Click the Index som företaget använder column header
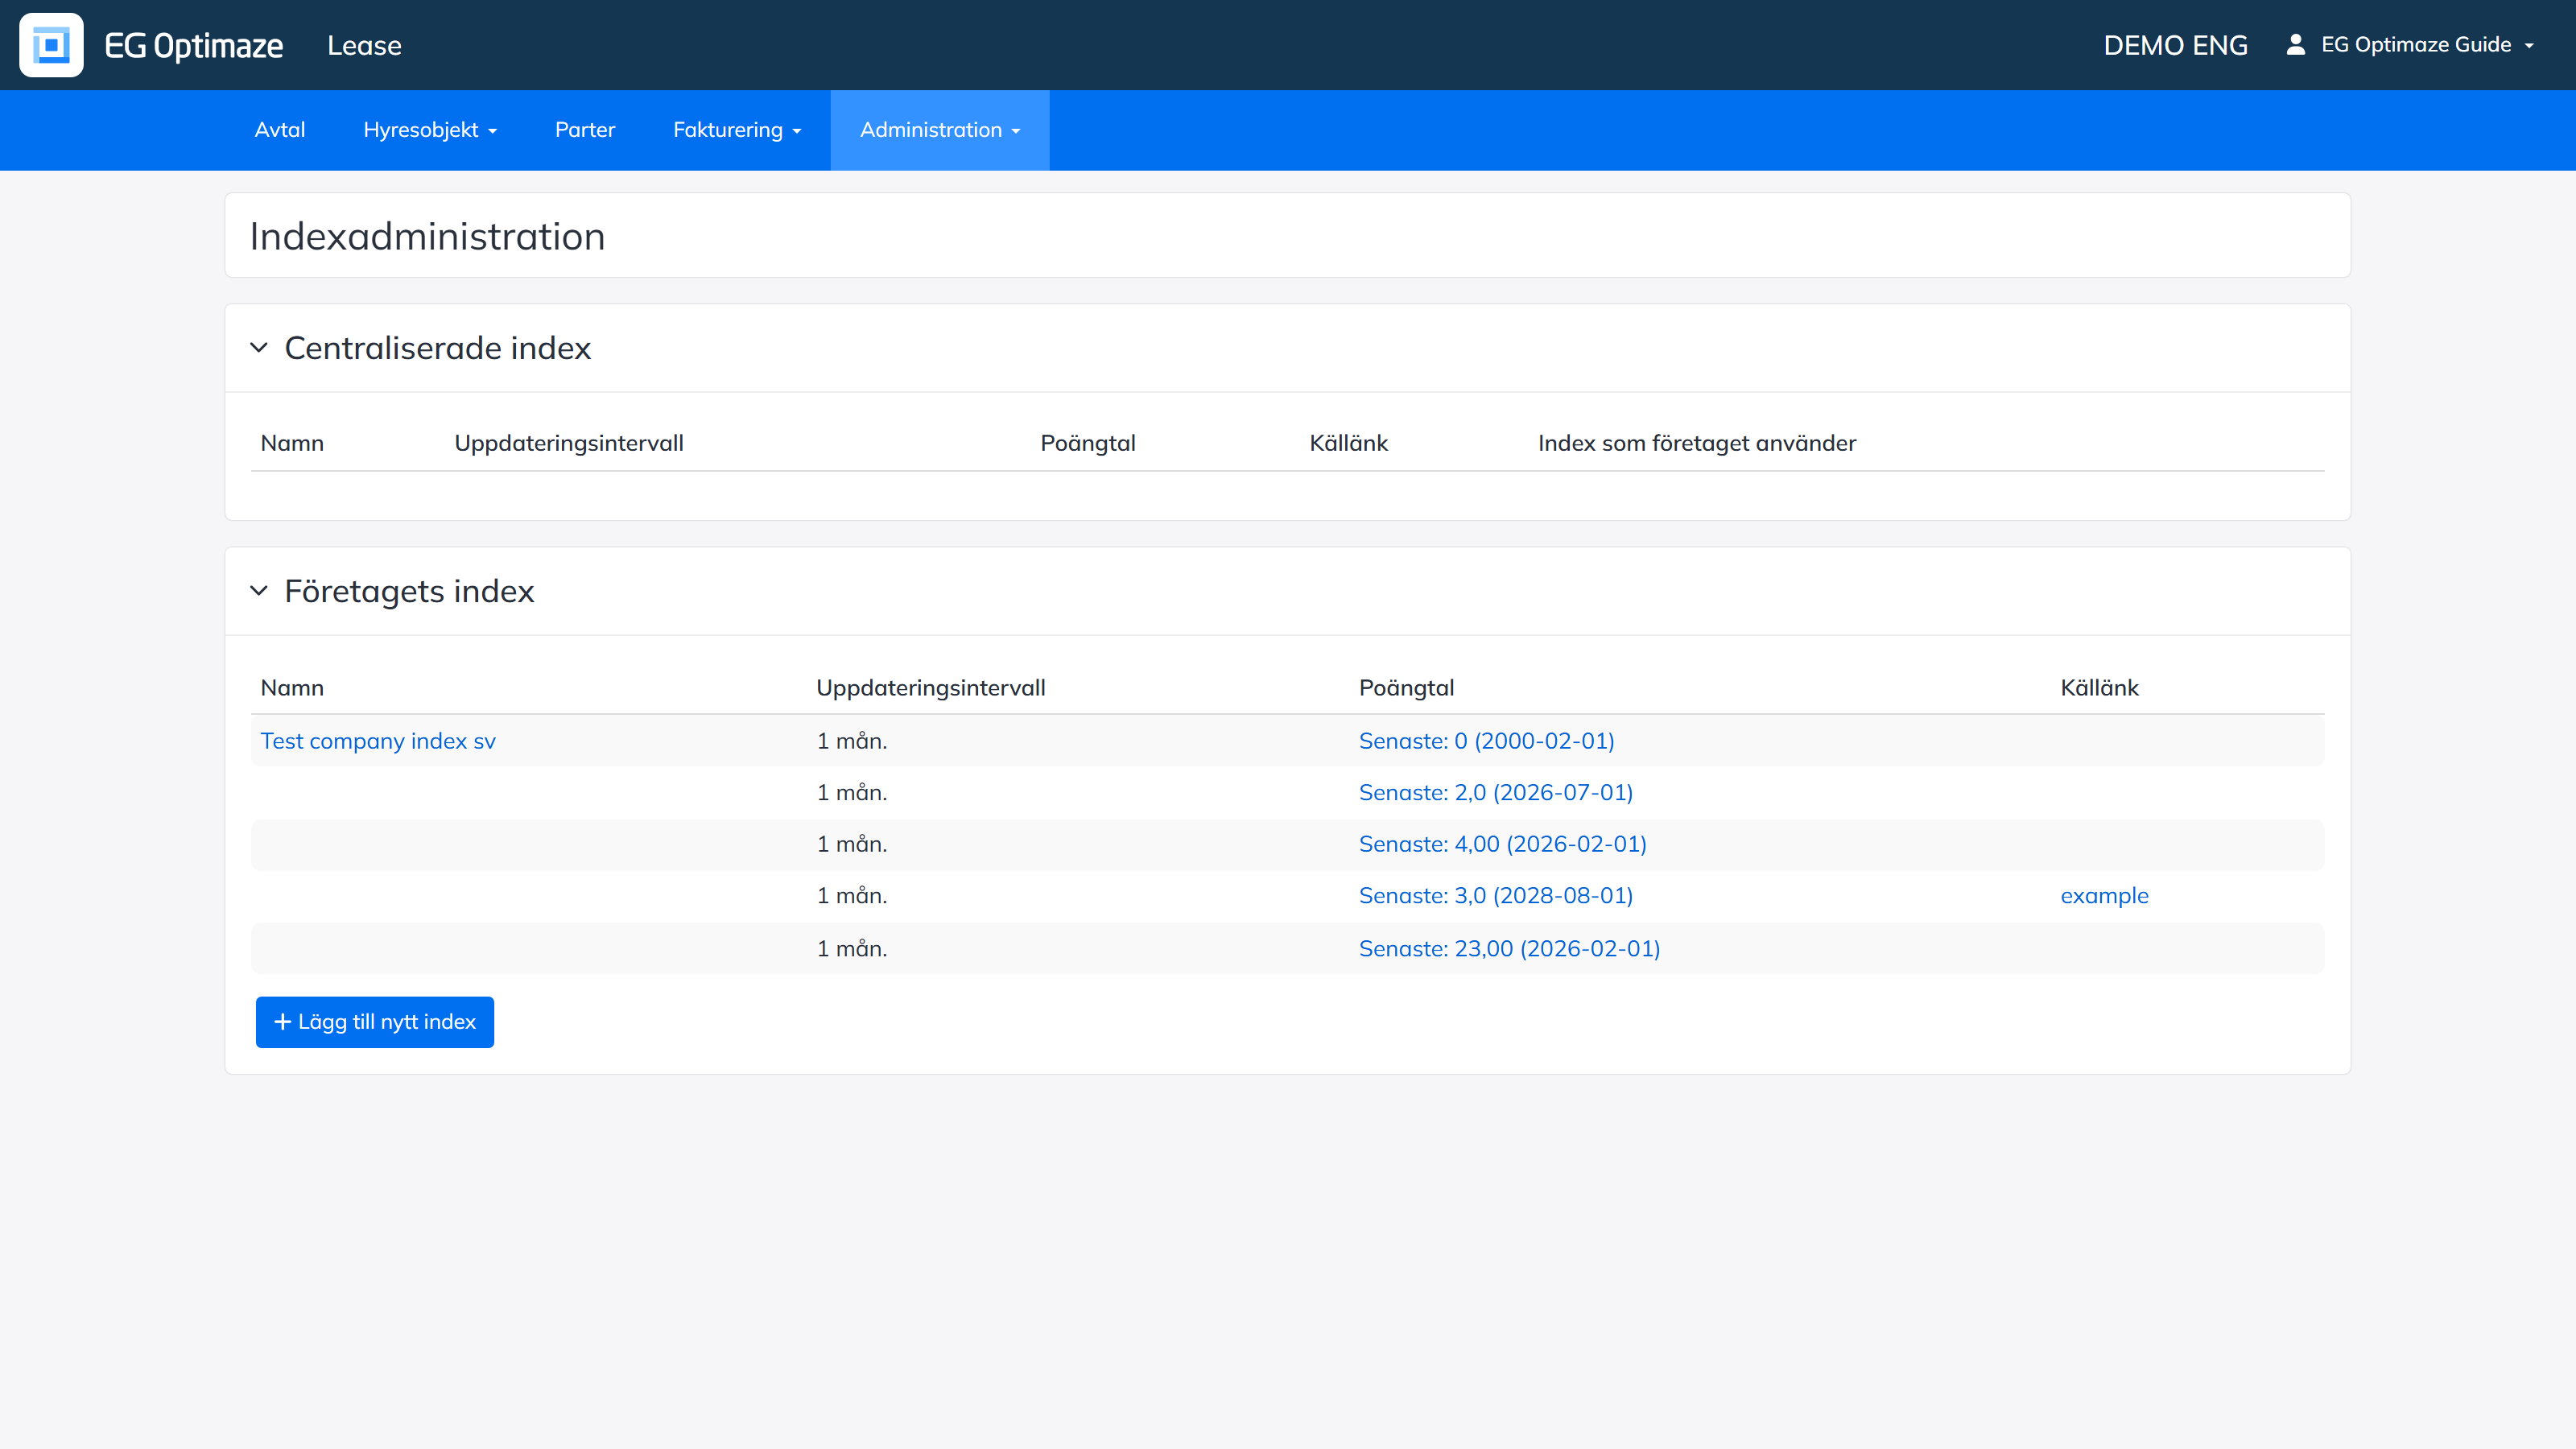 pos(1697,444)
